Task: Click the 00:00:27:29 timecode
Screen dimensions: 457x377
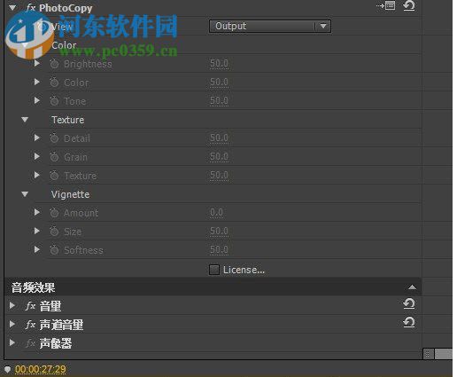Action: (41, 369)
